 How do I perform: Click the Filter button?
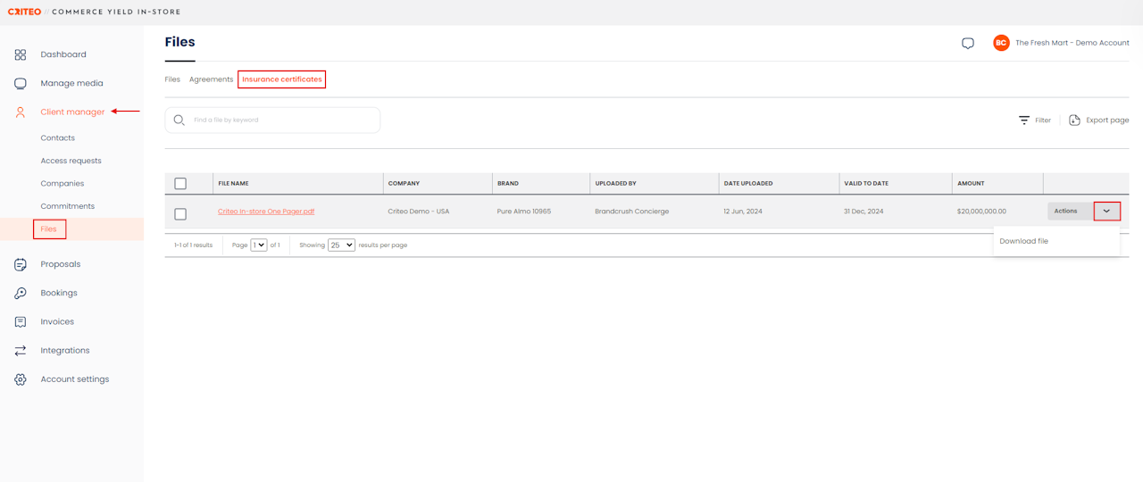[1035, 120]
